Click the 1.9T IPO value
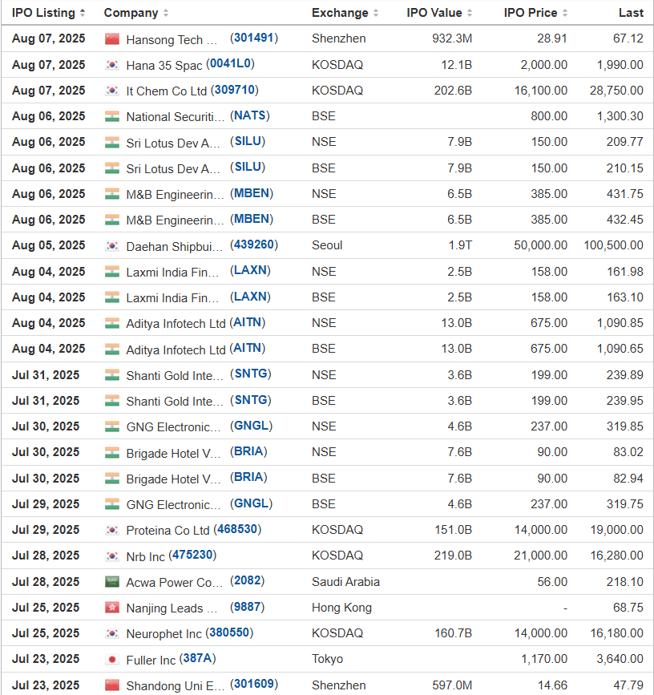This screenshot has height=695, width=654. point(460,245)
